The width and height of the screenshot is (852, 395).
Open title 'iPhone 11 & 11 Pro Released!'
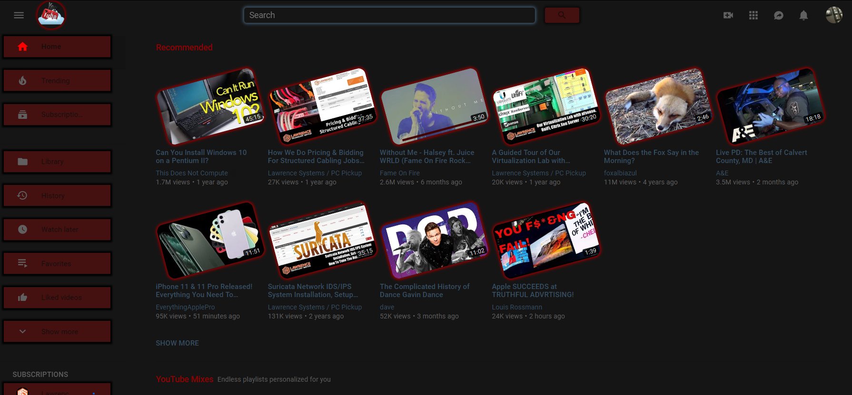coord(204,290)
